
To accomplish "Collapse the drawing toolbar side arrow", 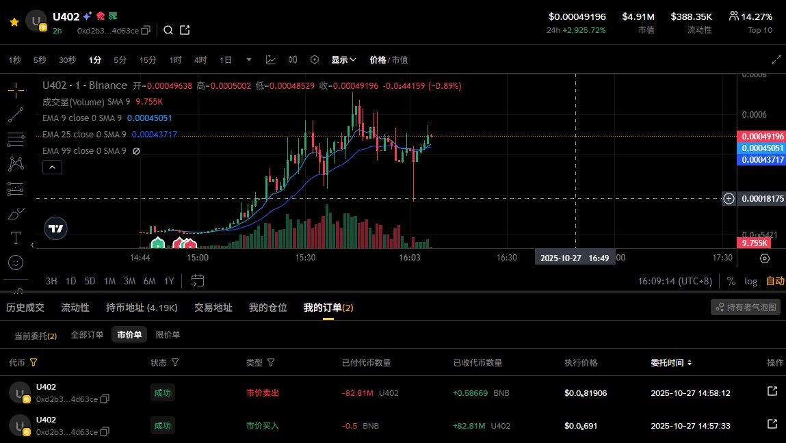I will pyautogui.click(x=33, y=245).
